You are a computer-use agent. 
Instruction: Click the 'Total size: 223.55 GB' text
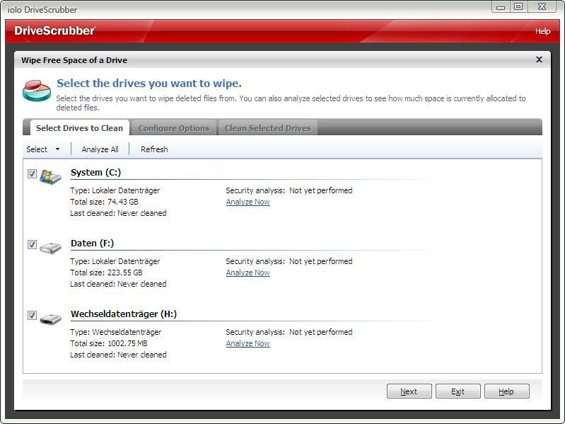(x=106, y=273)
